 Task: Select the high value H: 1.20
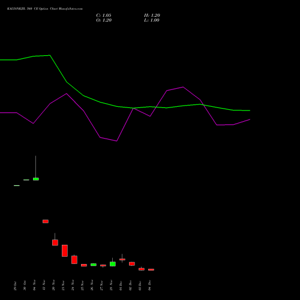(x=152, y=16)
